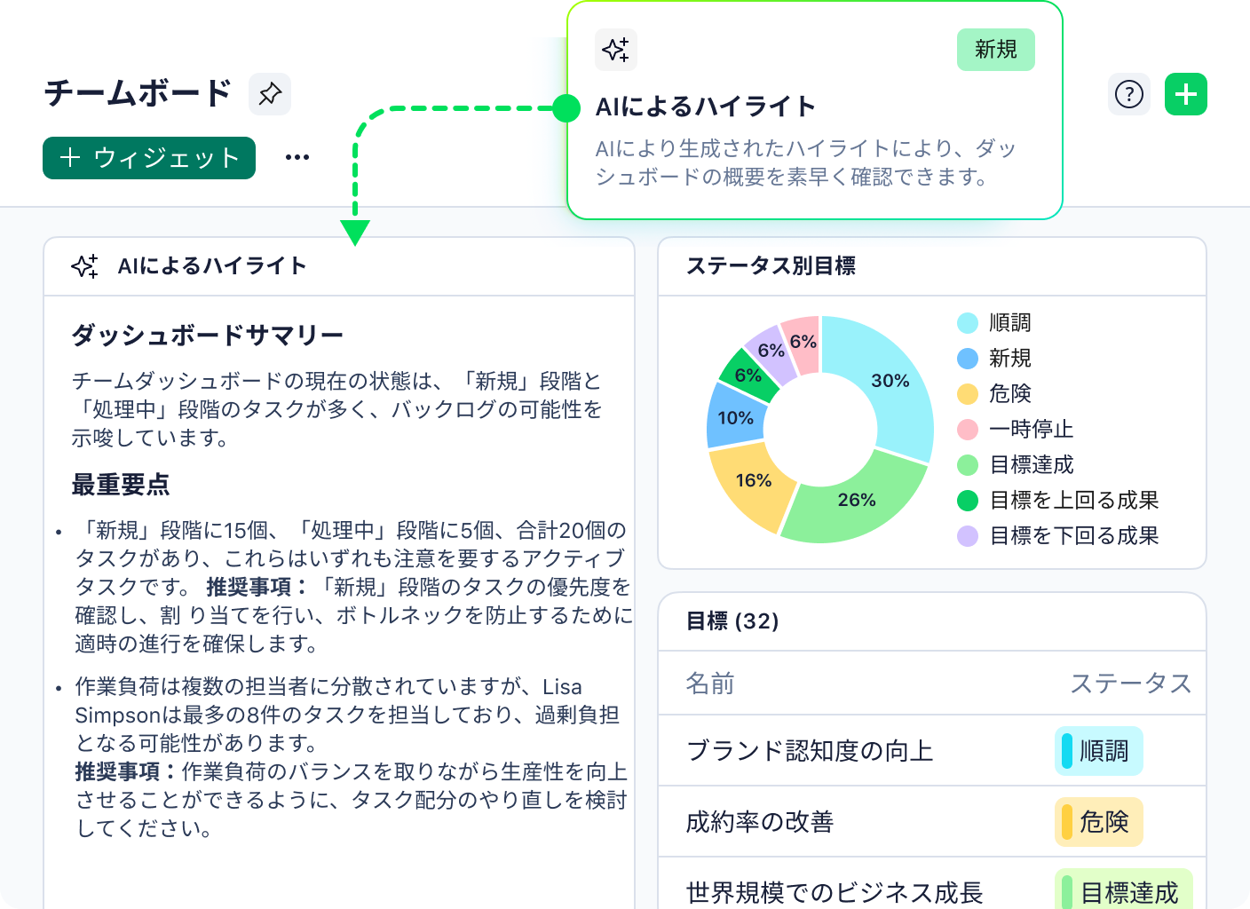Open help via the question mark icon
1250x909 pixels.
coord(1128,93)
